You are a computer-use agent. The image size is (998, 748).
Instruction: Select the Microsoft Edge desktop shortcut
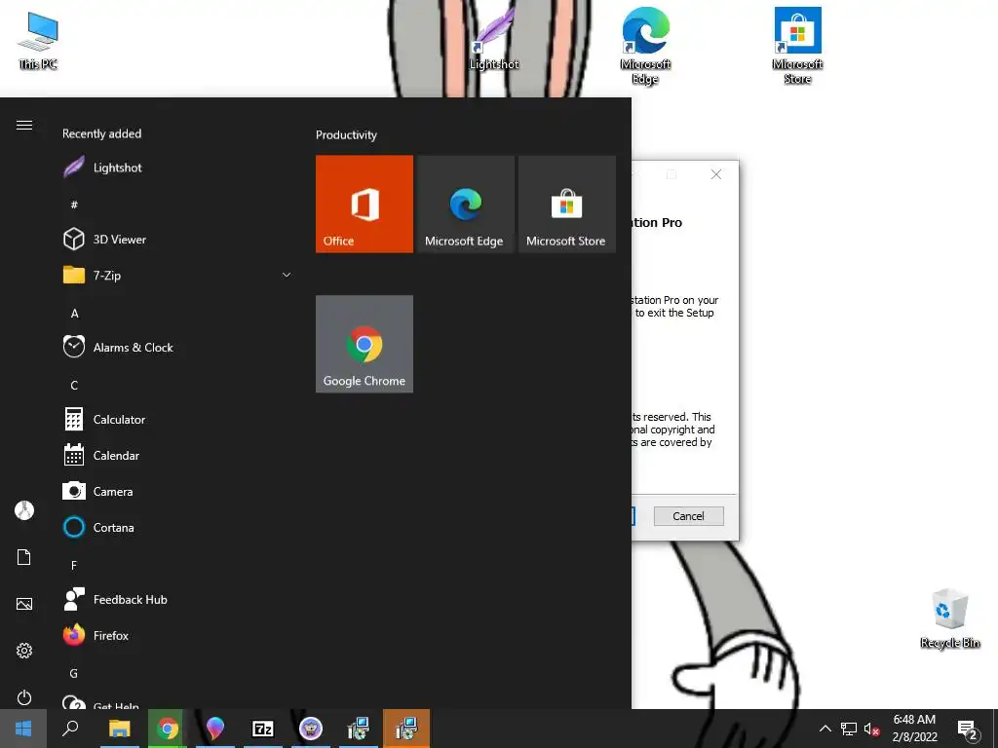[x=645, y=46]
